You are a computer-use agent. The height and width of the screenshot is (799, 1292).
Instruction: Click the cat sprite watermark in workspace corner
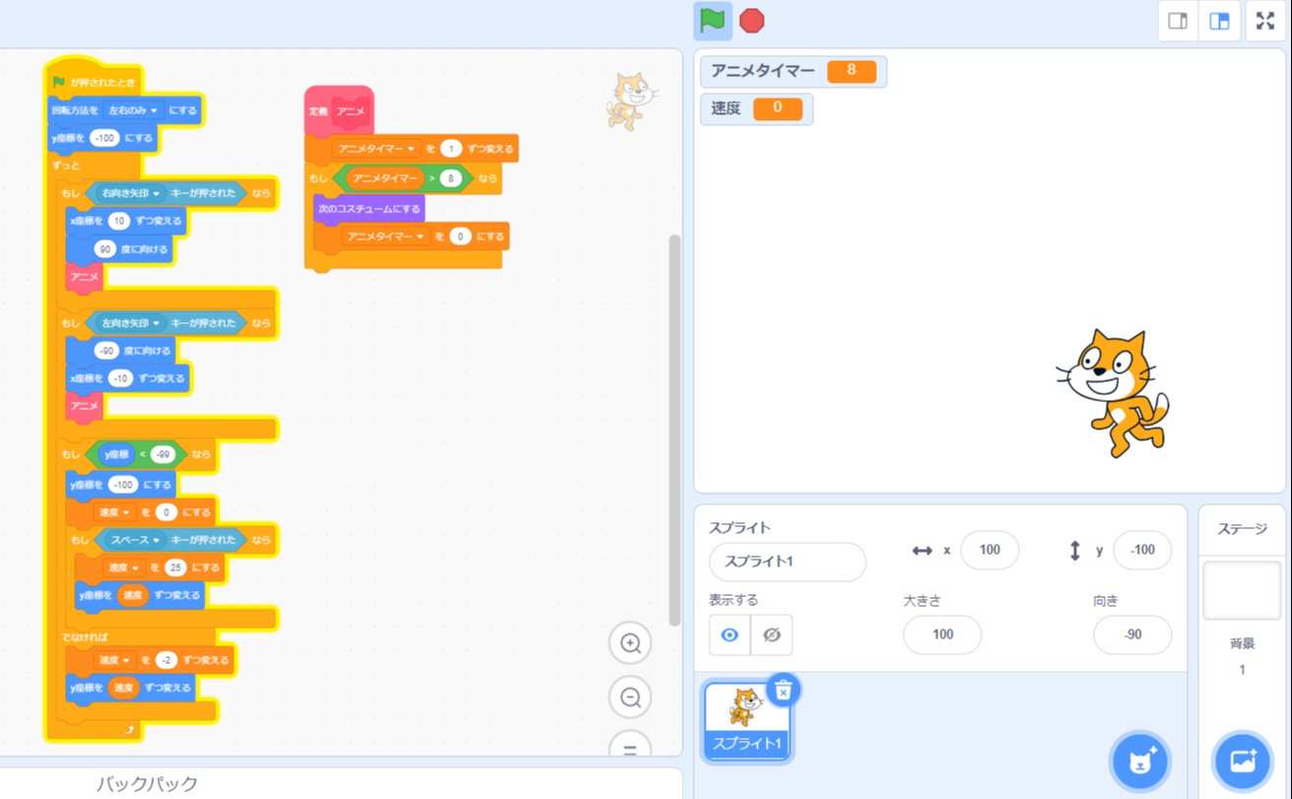coord(632,100)
